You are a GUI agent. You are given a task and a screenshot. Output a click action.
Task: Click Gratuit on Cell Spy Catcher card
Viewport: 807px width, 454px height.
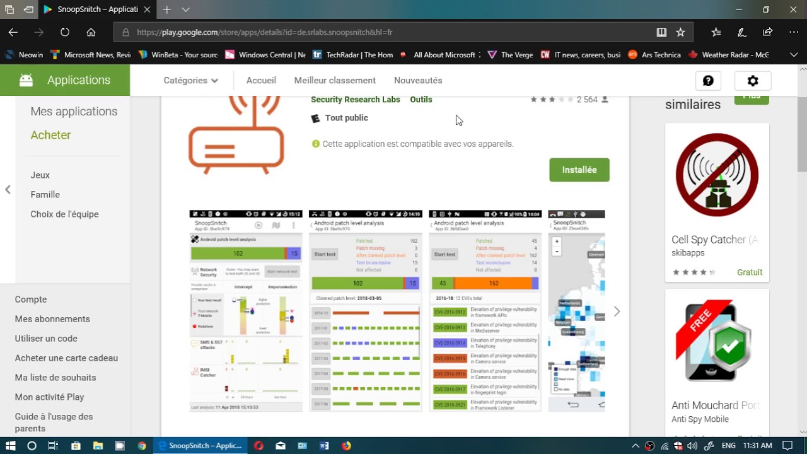(x=750, y=272)
